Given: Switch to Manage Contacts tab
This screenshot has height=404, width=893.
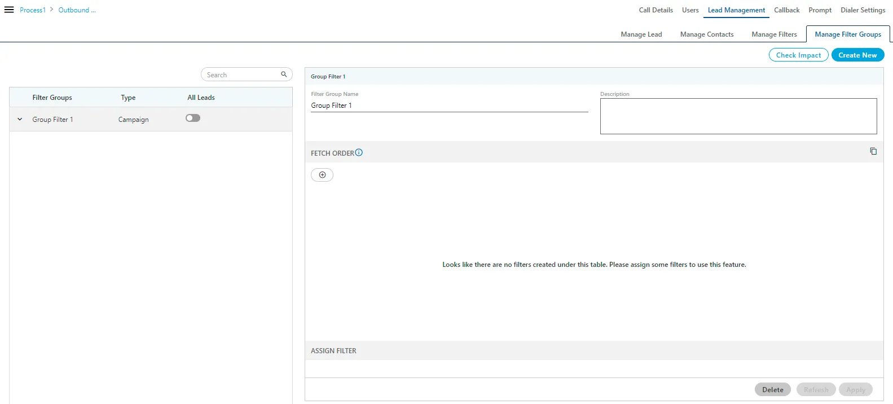Looking at the screenshot, I should (707, 34).
